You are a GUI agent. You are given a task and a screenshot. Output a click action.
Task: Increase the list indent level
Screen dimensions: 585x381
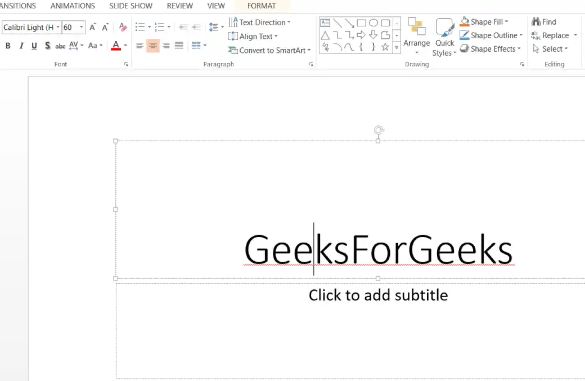(196, 27)
